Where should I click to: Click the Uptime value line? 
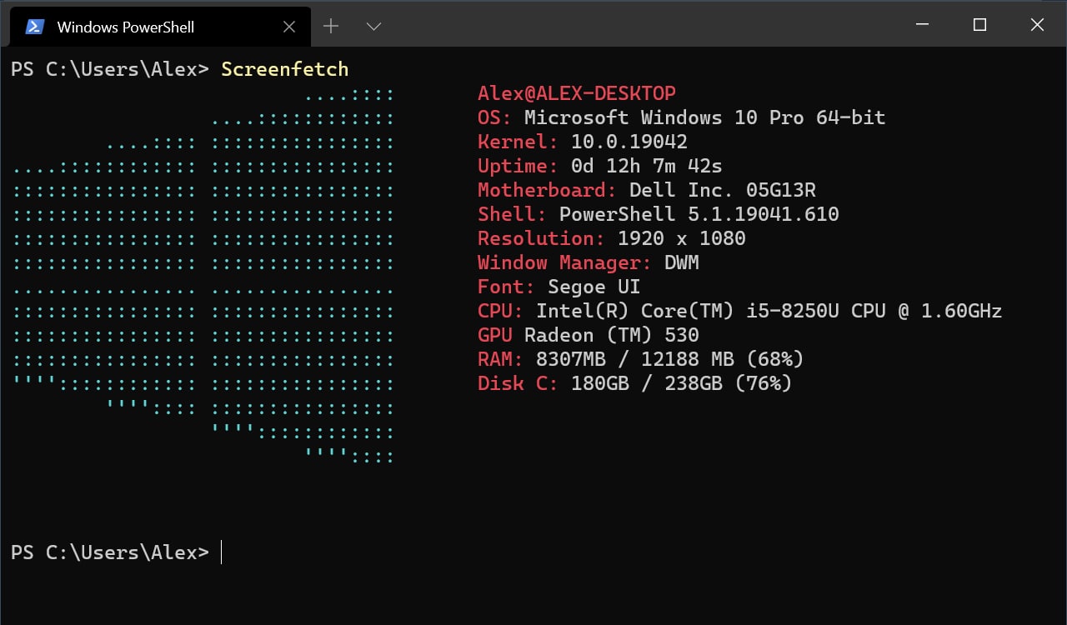click(x=600, y=166)
